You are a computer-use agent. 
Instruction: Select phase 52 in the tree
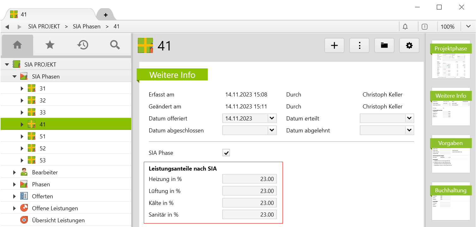(42, 148)
